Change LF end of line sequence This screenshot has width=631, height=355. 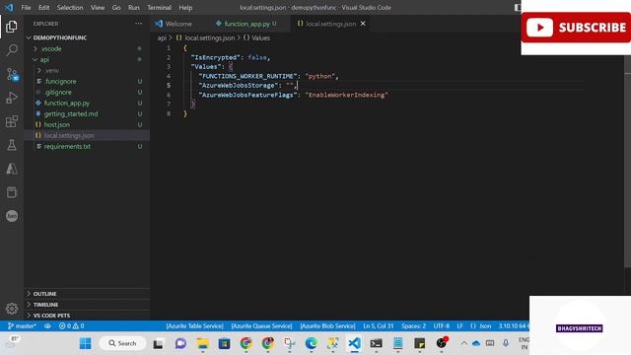pyautogui.click(x=460, y=326)
